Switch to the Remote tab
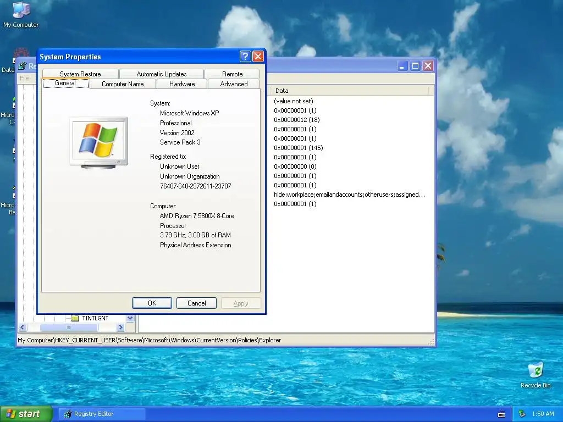Screen dimensions: 563x422 (x=233, y=74)
